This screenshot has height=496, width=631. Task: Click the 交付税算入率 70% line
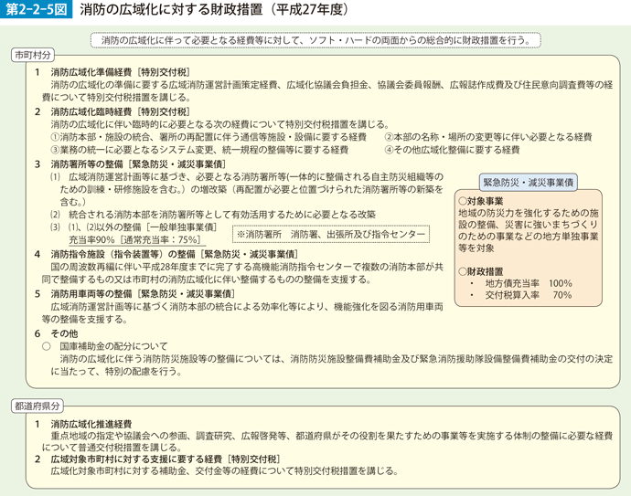click(x=520, y=295)
